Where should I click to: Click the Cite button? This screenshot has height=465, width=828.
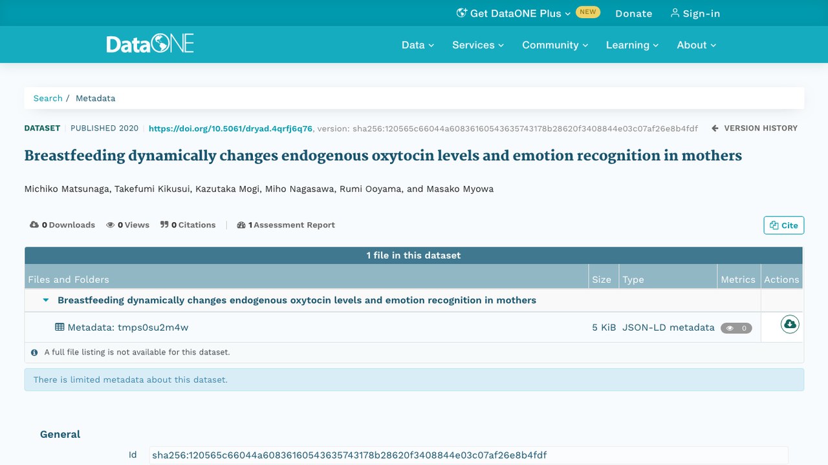point(784,225)
